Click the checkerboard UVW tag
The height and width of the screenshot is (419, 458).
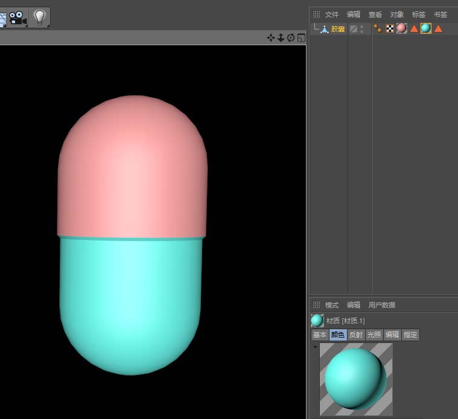click(x=390, y=28)
